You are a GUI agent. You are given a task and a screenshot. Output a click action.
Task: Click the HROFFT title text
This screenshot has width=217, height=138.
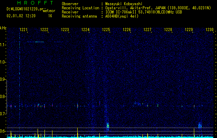click(x=35, y=3)
